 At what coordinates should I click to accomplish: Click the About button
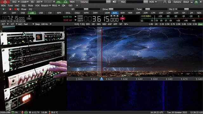186,2
